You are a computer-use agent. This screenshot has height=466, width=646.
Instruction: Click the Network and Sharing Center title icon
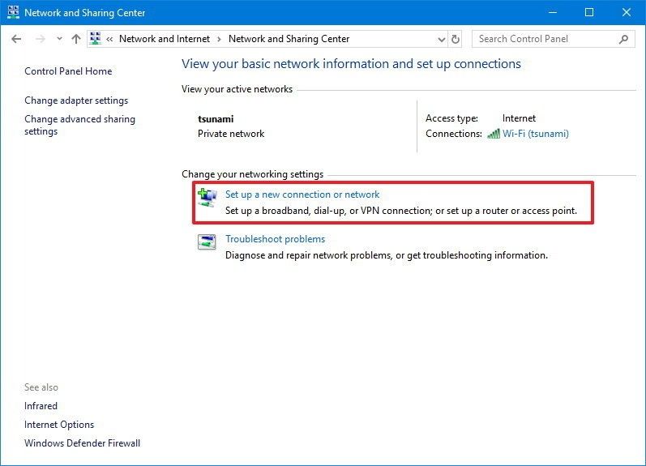(x=13, y=12)
